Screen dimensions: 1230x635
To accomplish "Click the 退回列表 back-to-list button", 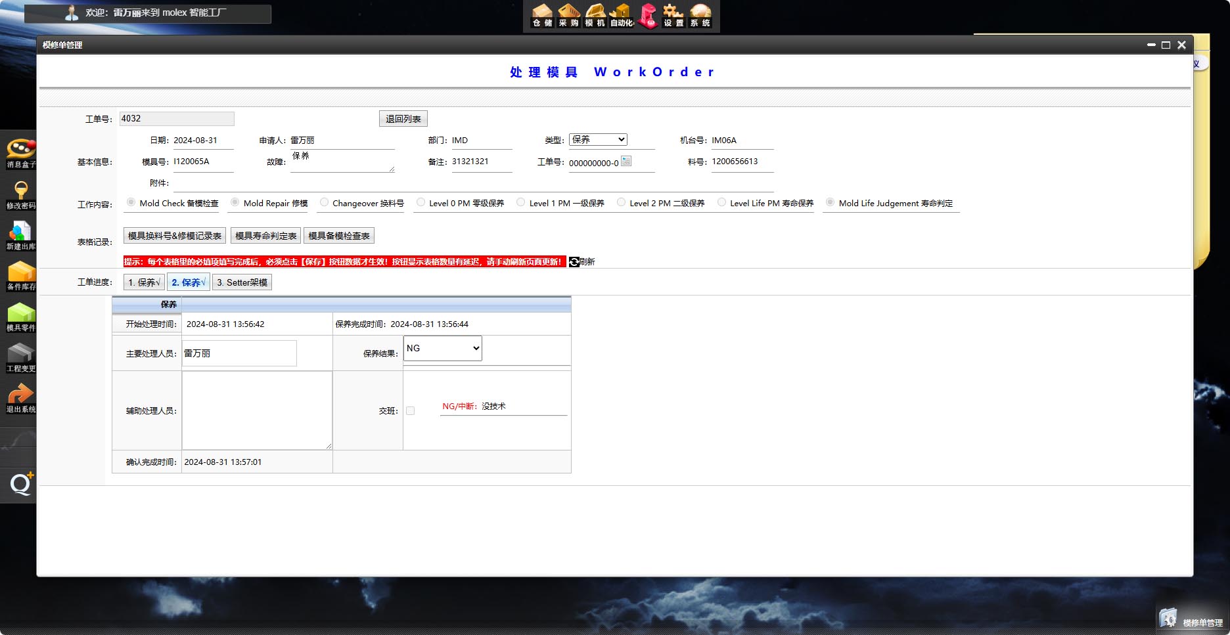I will (x=403, y=119).
